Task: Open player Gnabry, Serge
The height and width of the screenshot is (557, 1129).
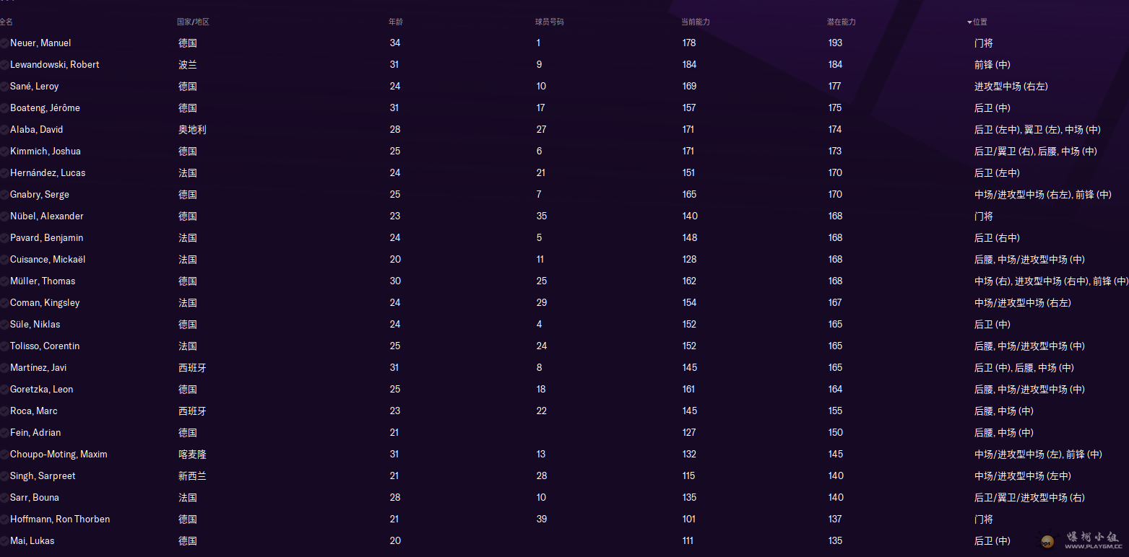Action: click(x=40, y=195)
